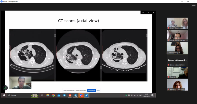The image size is (197, 104).
Task: Select the Katerina Serdyuk highlighted video tile
Action: pos(177,48)
